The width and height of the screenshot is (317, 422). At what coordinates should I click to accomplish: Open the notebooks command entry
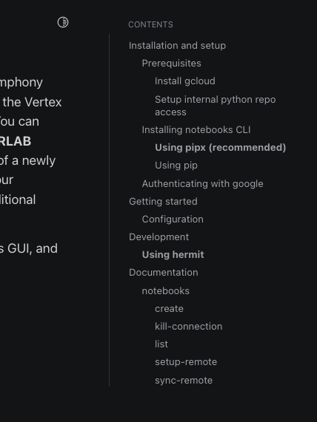pyautogui.click(x=165, y=290)
